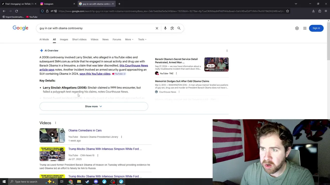
Task: Select the Videos search tab
Action: pyautogui.click(x=94, y=39)
